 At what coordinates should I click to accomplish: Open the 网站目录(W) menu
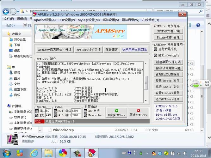[130, 20]
